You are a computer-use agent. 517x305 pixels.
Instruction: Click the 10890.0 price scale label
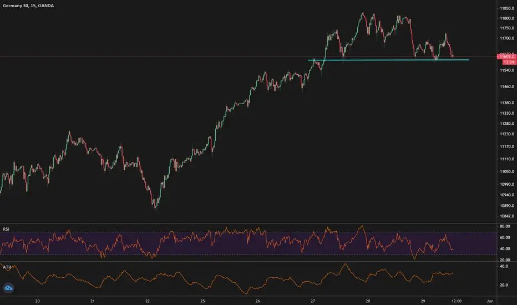pyautogui.click(x=507, y=206)
